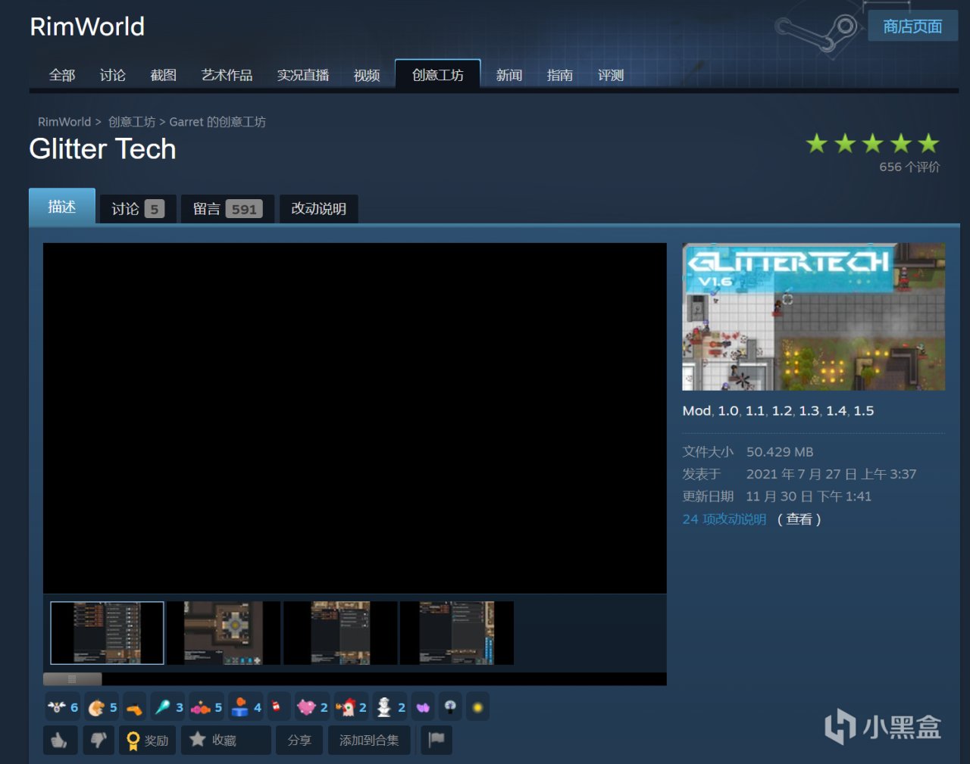Viewport: 970px width, 764px height.
Task: Click the rooster award icon
Action: (351, 707)
